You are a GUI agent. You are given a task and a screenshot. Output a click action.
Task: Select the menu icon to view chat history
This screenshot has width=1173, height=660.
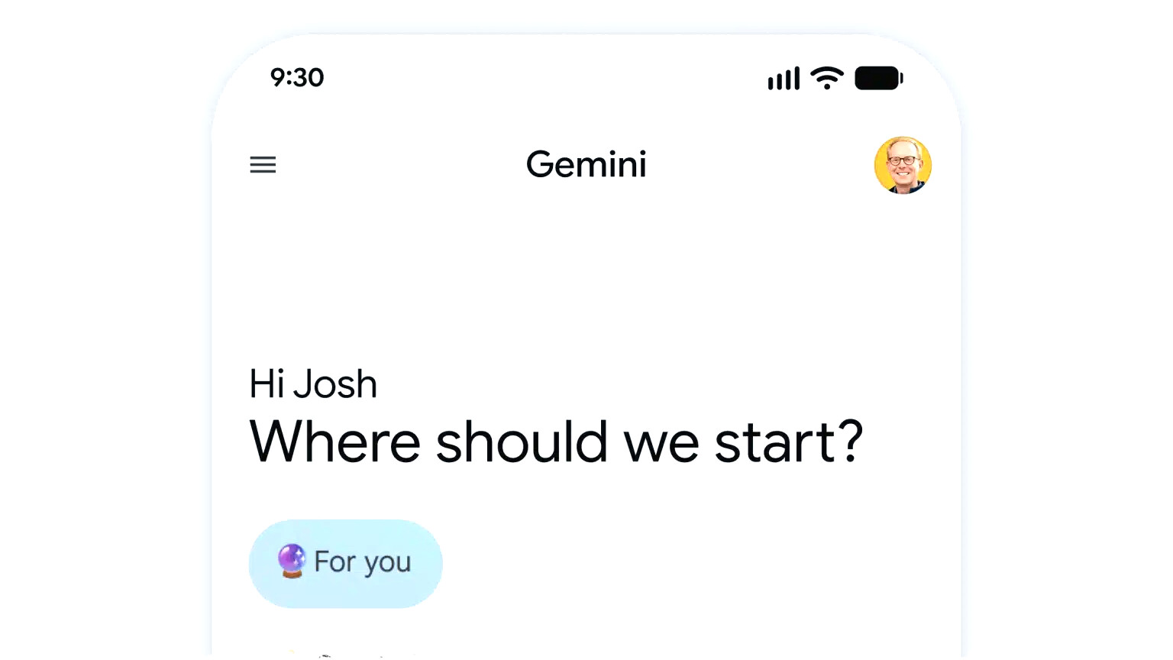[x=263, y=165]
